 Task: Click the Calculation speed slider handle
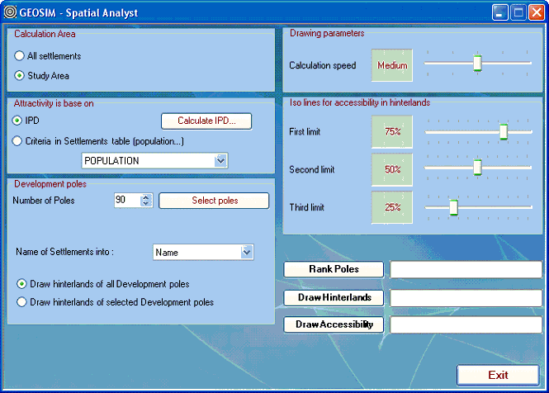pyautogui.click(x=477, y=63)
